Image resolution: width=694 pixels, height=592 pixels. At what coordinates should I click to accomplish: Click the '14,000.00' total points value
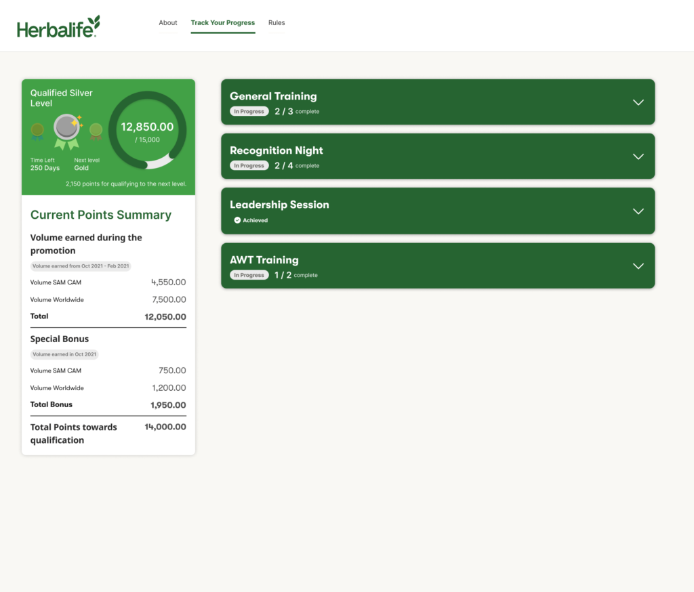tap(165, 427)
